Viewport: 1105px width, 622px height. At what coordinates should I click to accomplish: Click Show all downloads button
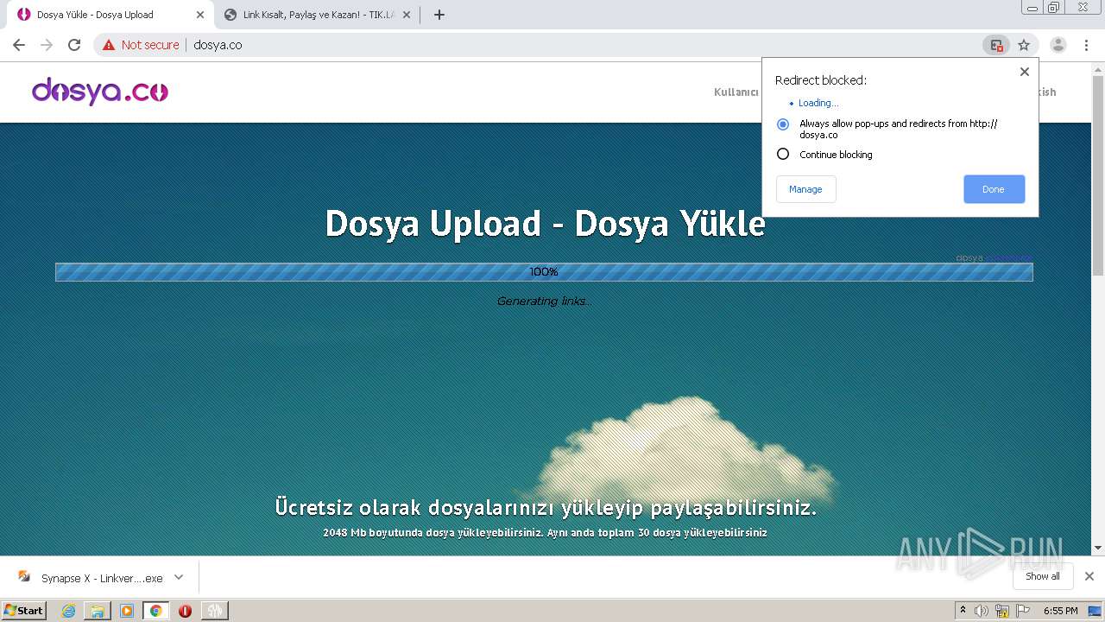[x=1043, y=576]
